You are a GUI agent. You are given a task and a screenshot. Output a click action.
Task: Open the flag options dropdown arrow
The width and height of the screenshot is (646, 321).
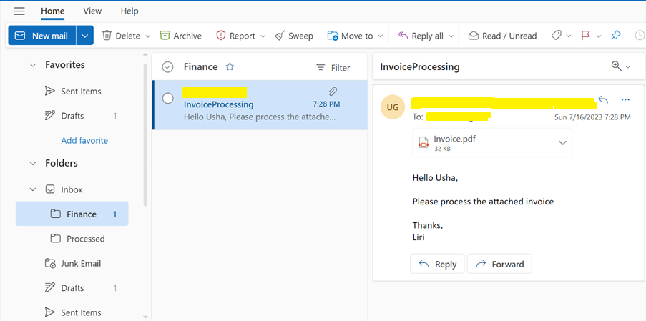click(x=599, y=36)
